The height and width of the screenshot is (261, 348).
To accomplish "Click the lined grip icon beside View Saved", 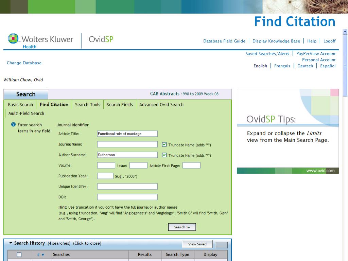I will [x=221, y=245].
